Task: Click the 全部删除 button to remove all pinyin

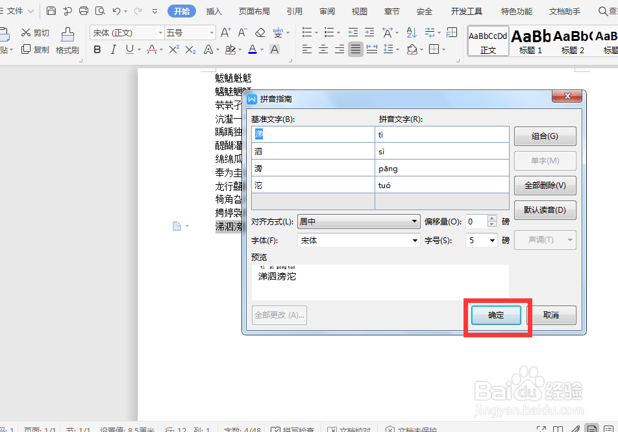Action: (x=545, y=186)
